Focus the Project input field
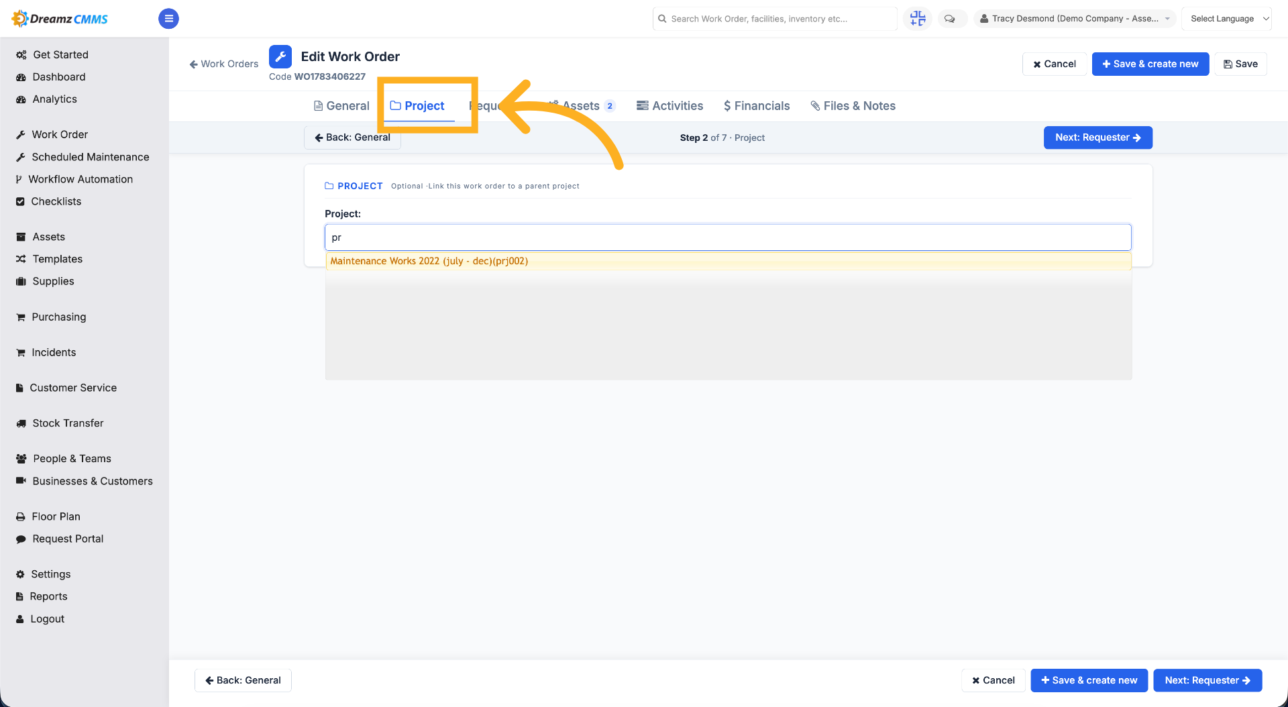This screenshot has height=707, width=1288. [x=728, y=237]
